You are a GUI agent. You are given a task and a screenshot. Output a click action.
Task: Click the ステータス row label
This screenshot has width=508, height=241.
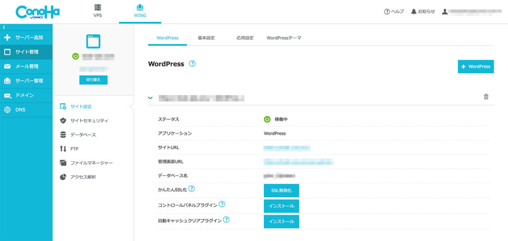tap(169, 119)
